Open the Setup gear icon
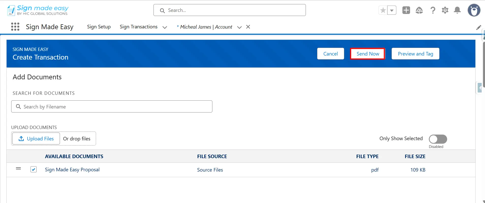 [445, 10]
